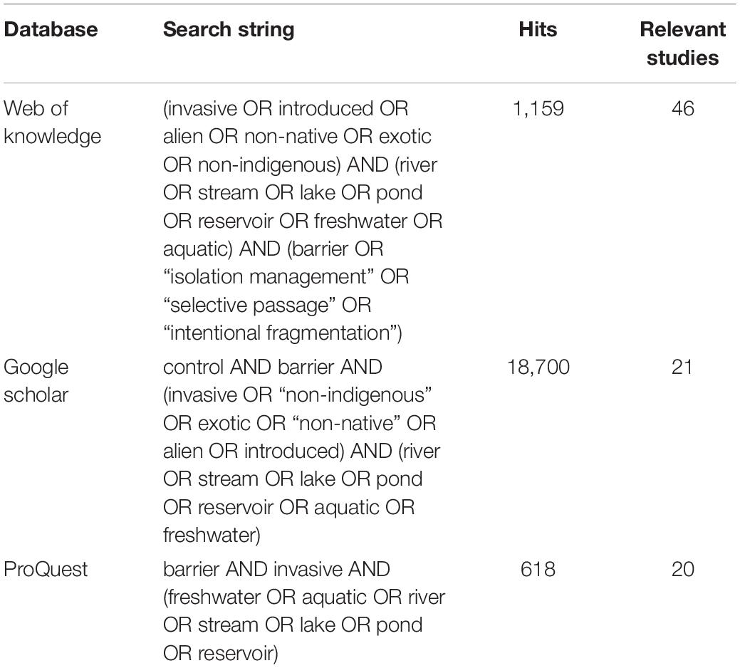The image size is (740, 668).
Task: Click the Search string column header
Action: coord(229,30)
